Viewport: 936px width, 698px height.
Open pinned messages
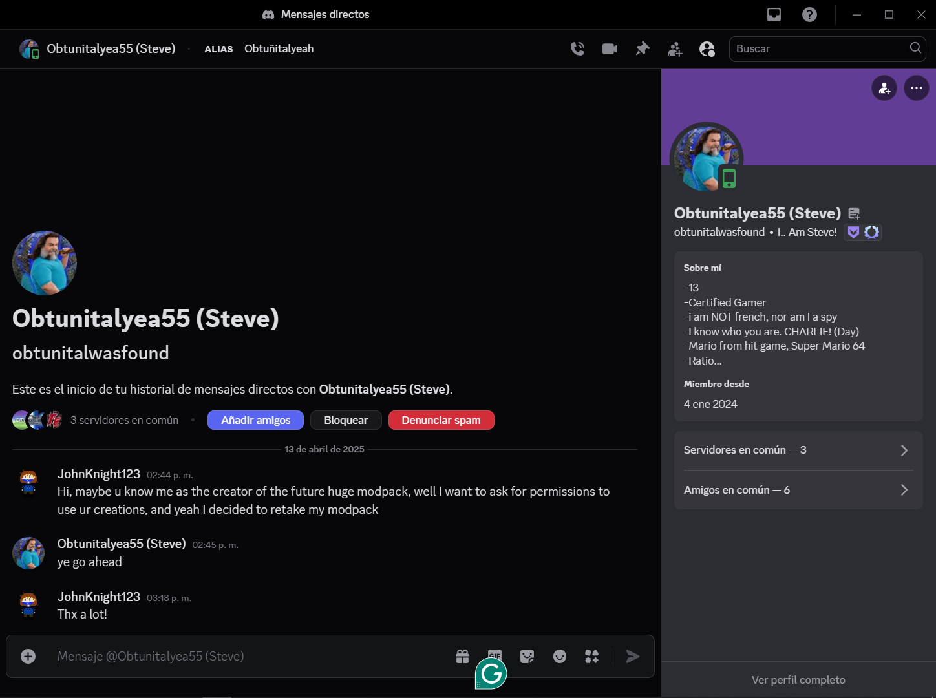pos(642,48)
